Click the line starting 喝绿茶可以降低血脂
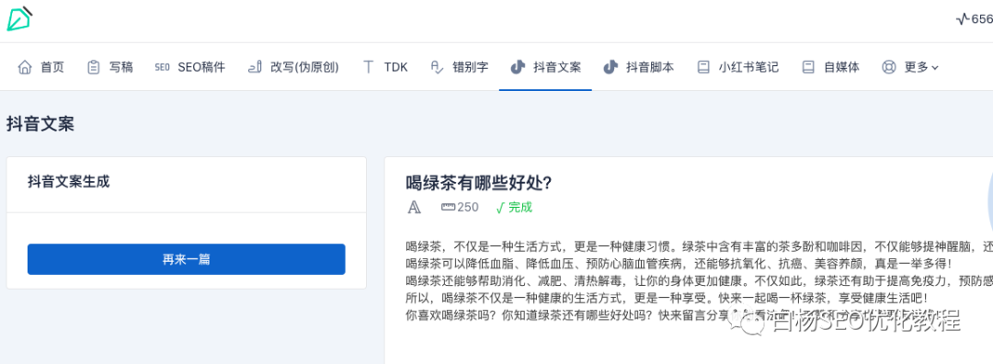Image resolution: width=993 pixels, height=364 pixels. [x=679, y=263]
